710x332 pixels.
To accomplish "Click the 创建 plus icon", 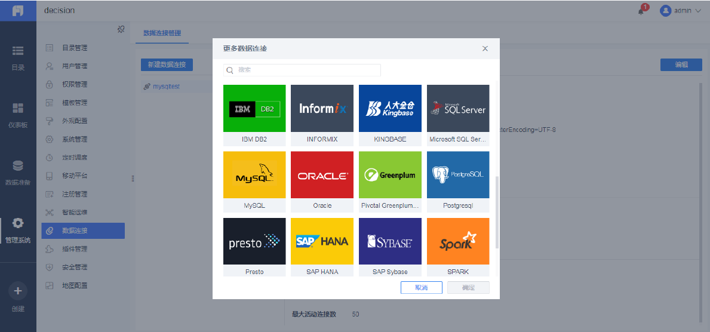I will [x=18, y=291].
